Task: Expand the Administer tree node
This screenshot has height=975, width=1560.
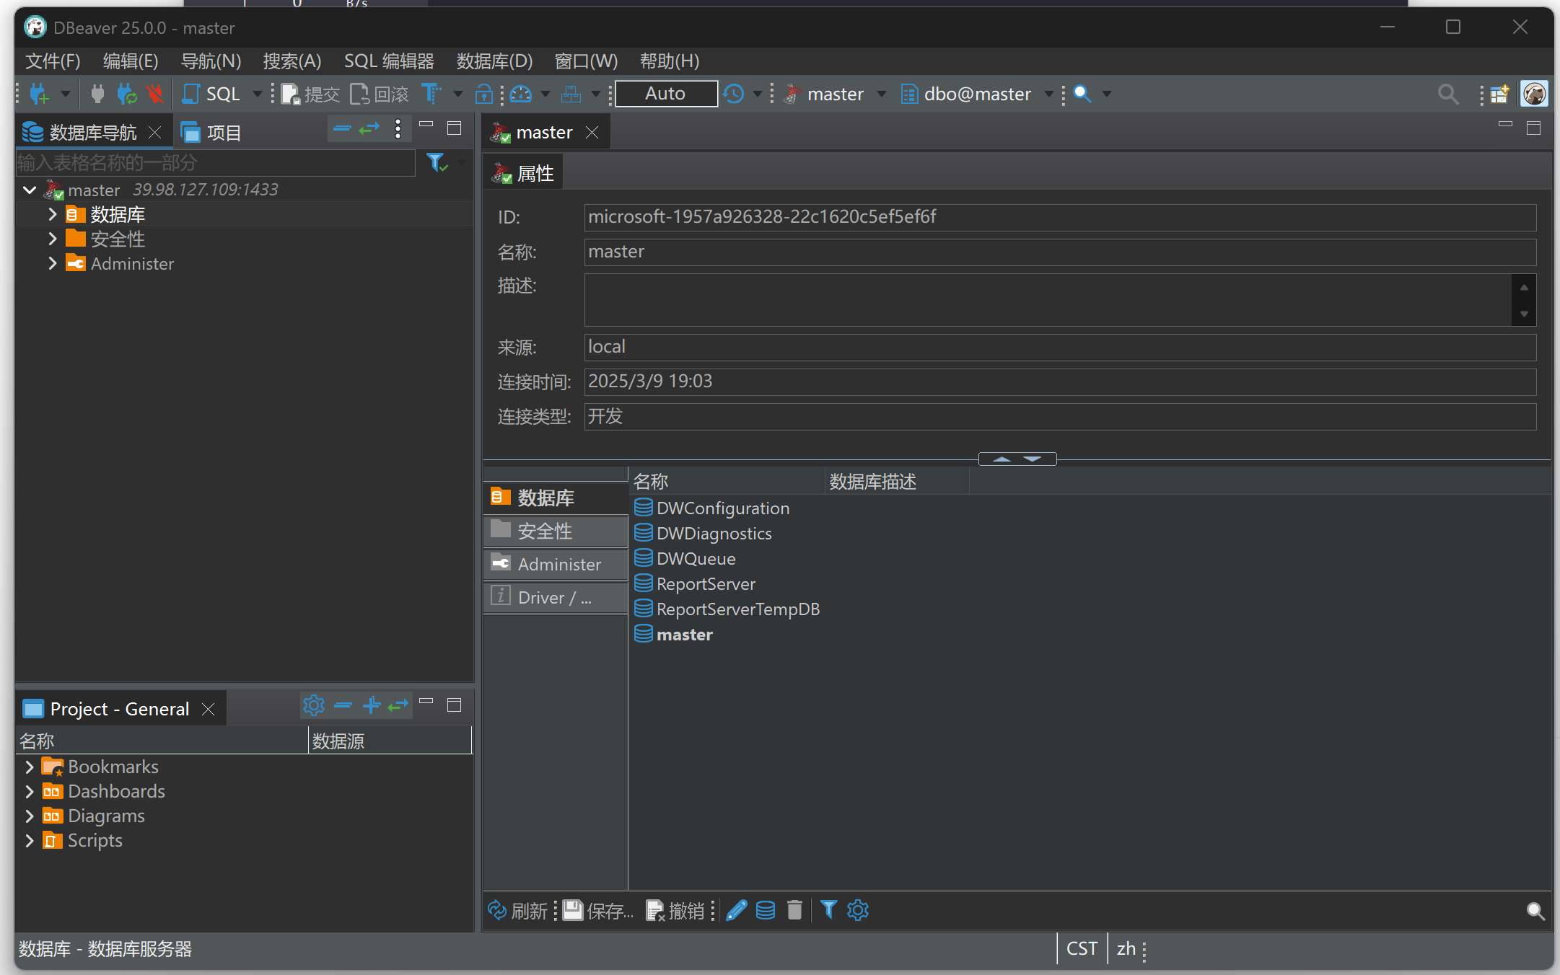Action: [53, 263]
